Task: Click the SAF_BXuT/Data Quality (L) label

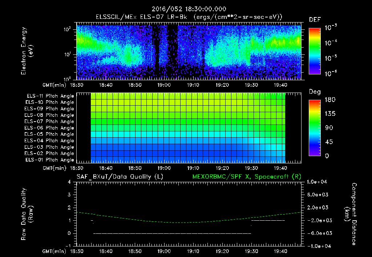Action: coord(120,177)
